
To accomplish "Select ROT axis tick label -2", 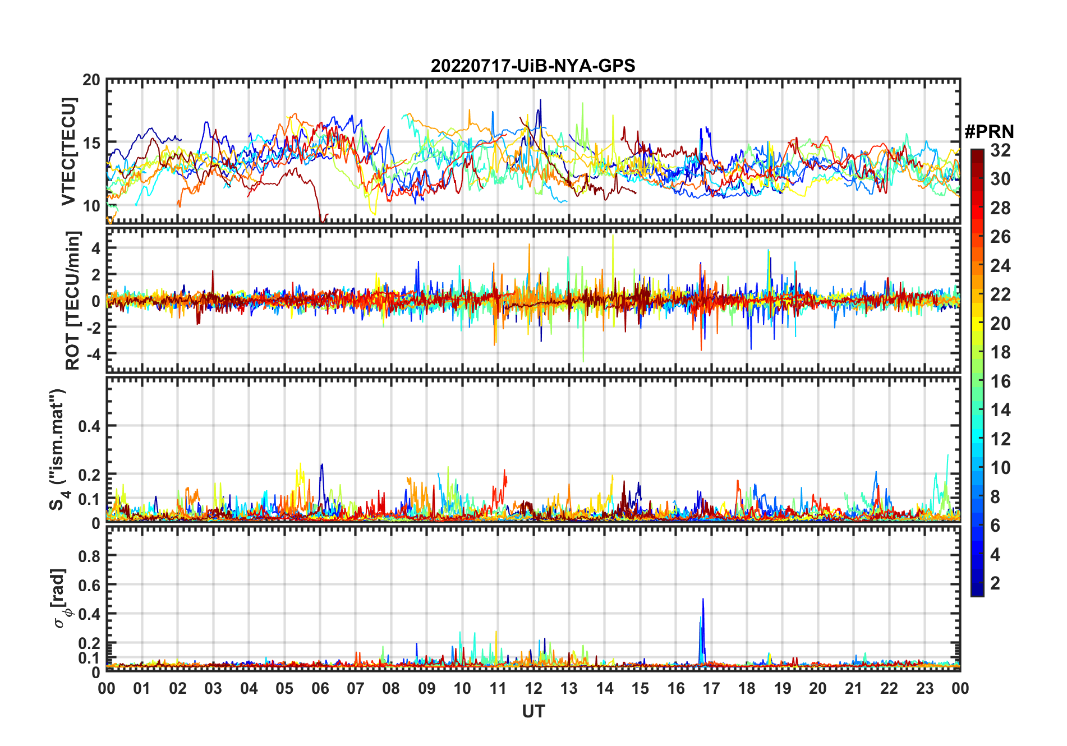I will pos(93,328).
